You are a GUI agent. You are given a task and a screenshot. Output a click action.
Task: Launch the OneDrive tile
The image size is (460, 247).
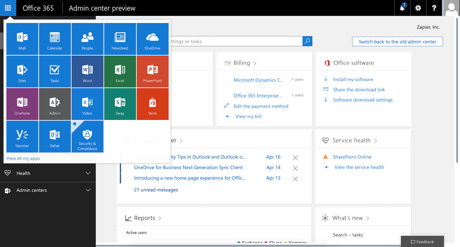coord(152,39)
